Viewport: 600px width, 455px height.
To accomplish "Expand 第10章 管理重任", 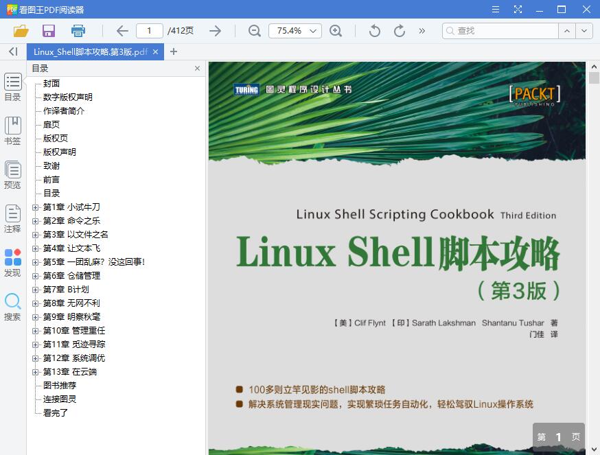I will (35, 331).
